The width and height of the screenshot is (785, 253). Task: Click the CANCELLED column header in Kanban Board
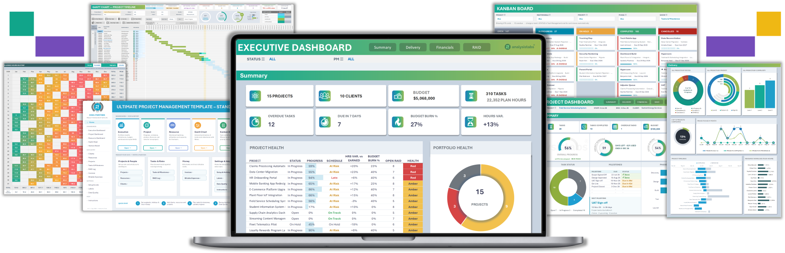678,31
